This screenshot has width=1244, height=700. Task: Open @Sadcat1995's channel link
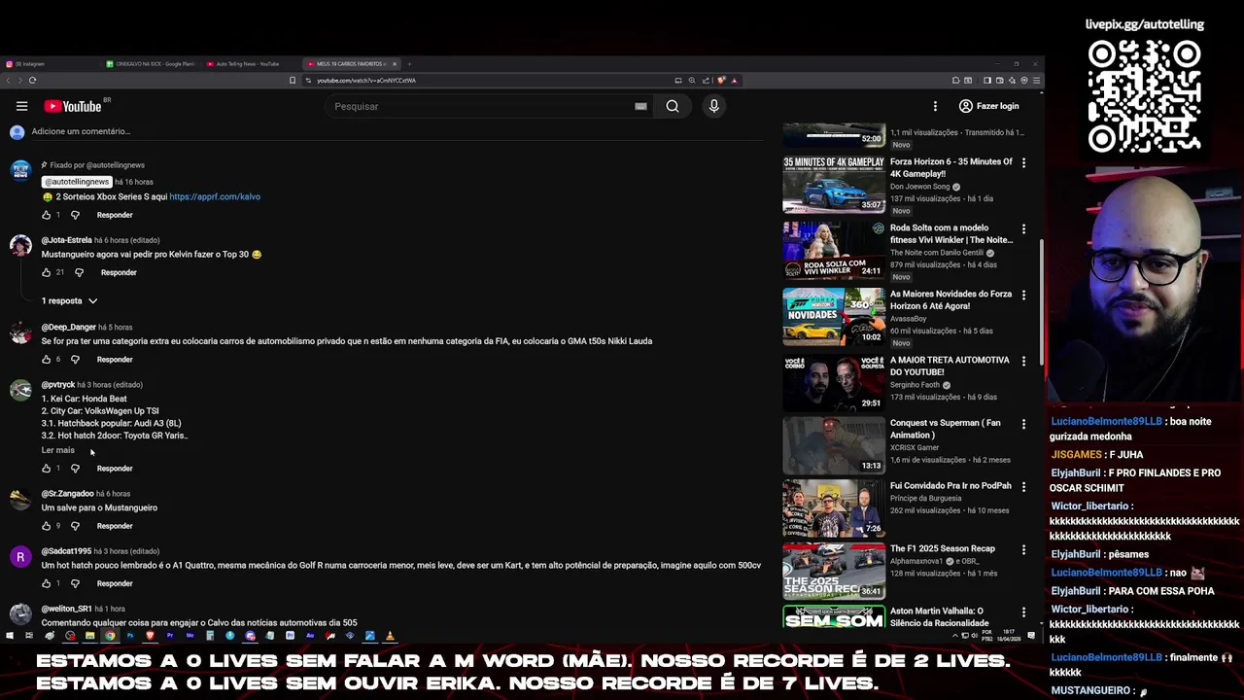(x=66, y=551)
